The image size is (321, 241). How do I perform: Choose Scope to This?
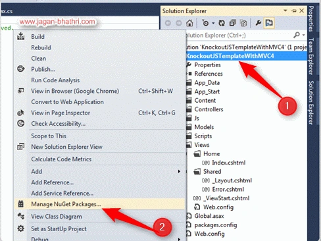tap(100, 136)
